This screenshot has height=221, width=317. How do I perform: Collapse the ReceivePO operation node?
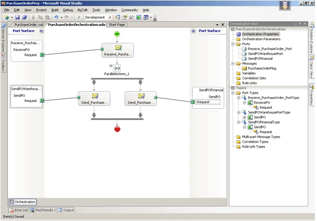tap(244, 102)
